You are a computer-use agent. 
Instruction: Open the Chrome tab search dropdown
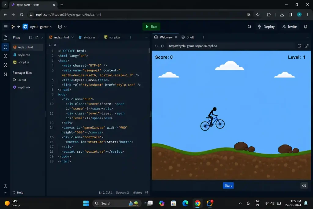point(5,5)
